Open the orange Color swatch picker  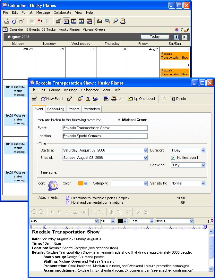pyautogui.click(x=83, y=184)
